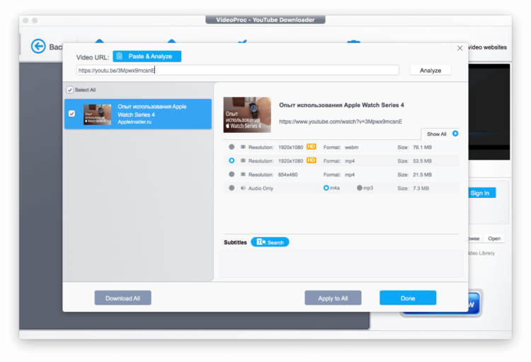Select the 1920x1080 webm 76.1 MB option
Viewport: 531px width, 362px height.
[x=232, y=147]
